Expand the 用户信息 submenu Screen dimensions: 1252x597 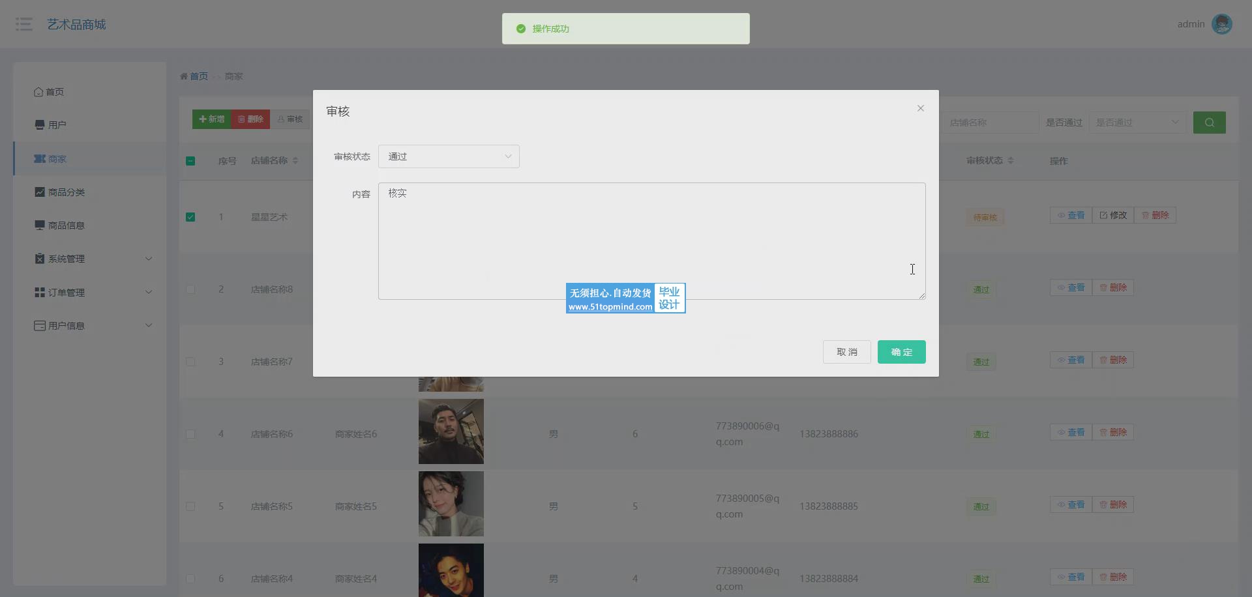[x=90, y=326]
